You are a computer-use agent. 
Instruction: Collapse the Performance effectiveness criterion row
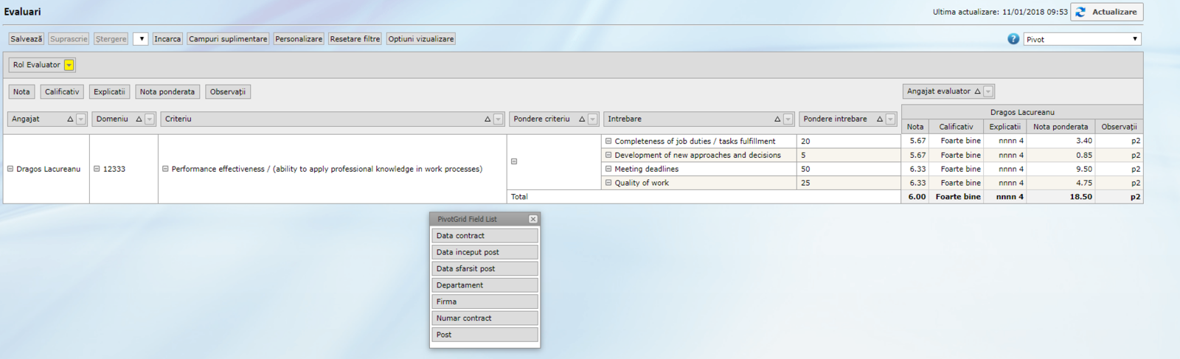[x=165, y=169]
